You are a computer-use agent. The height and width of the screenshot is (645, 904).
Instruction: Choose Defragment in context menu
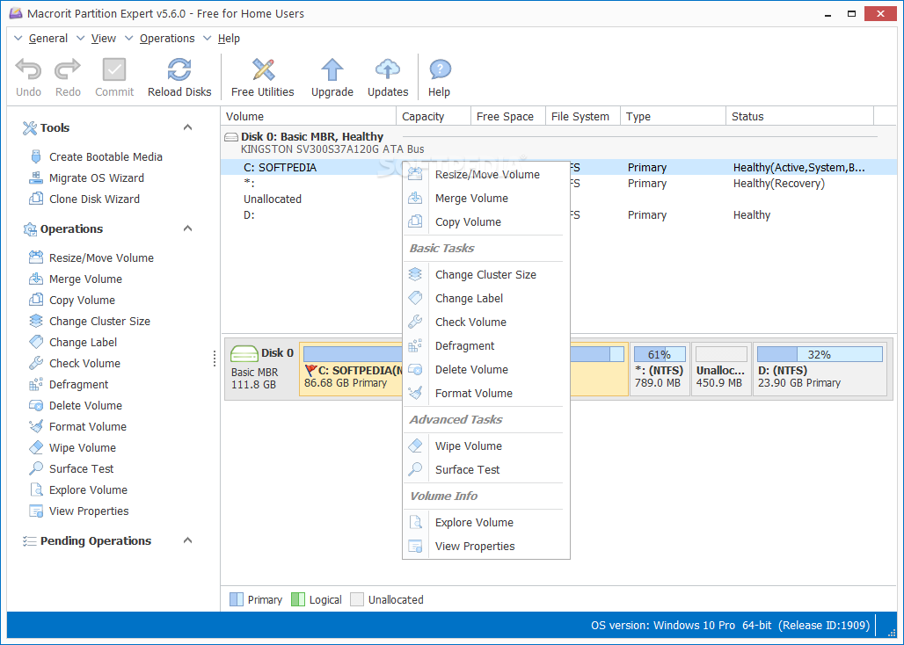(486, 345)
